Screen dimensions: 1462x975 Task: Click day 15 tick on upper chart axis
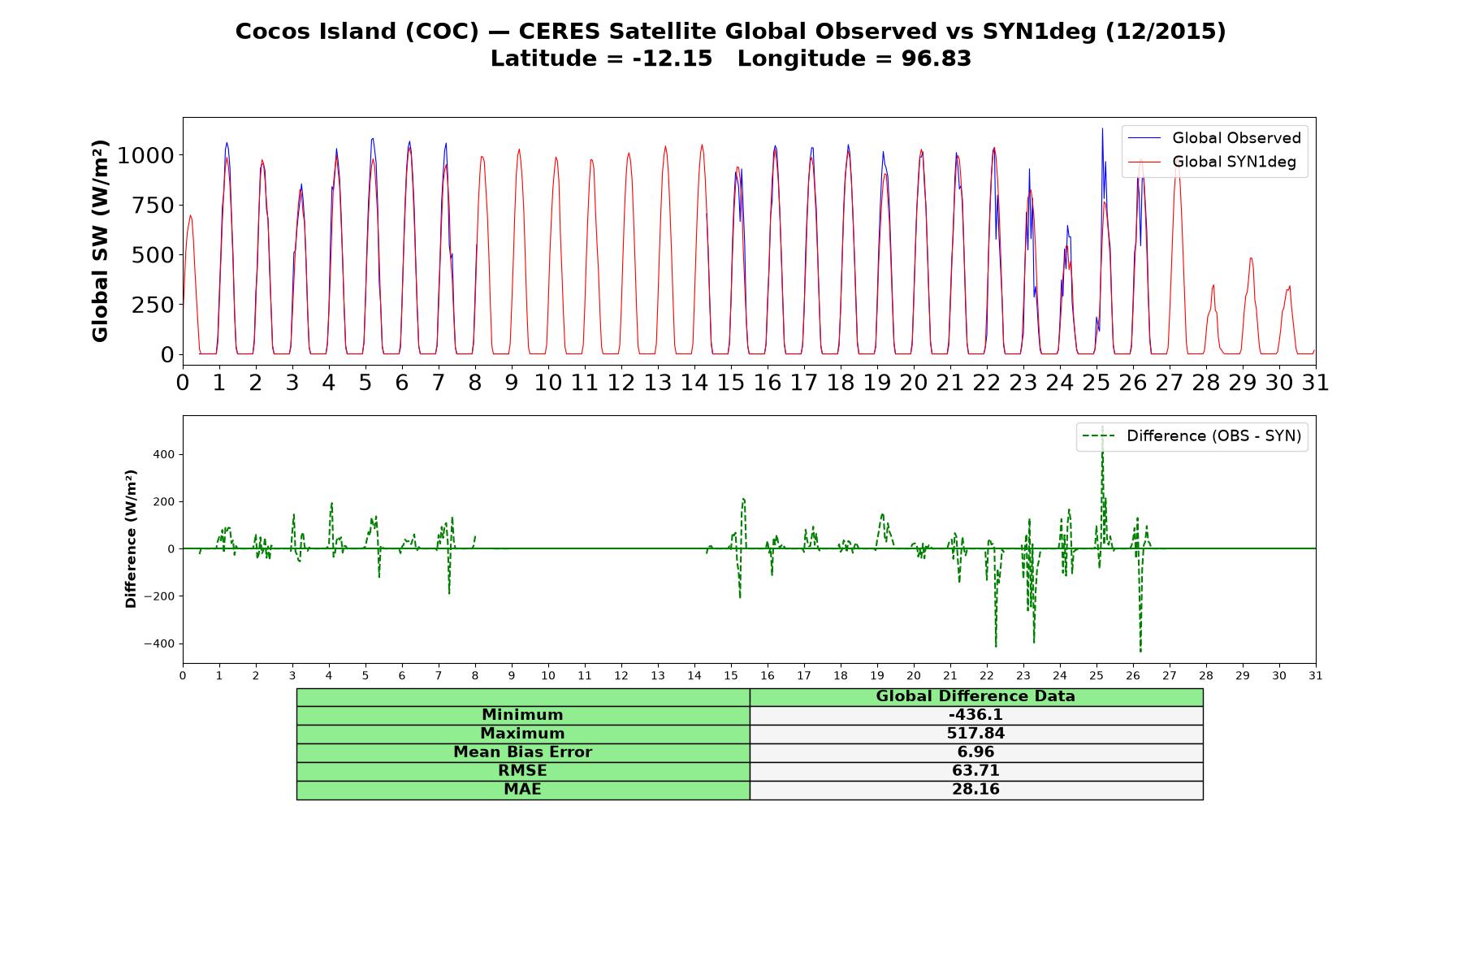(x=731, y=382)
